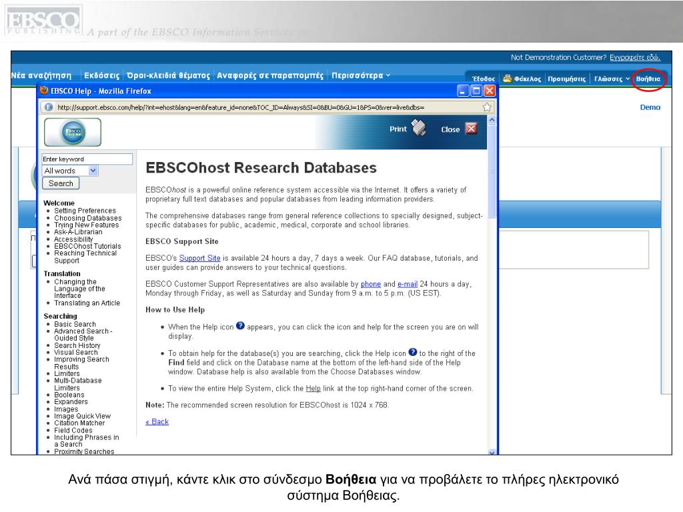Click the help window vertical scrollbar thumb
Viewport: 683px width, 512px height.
point(492,171)
